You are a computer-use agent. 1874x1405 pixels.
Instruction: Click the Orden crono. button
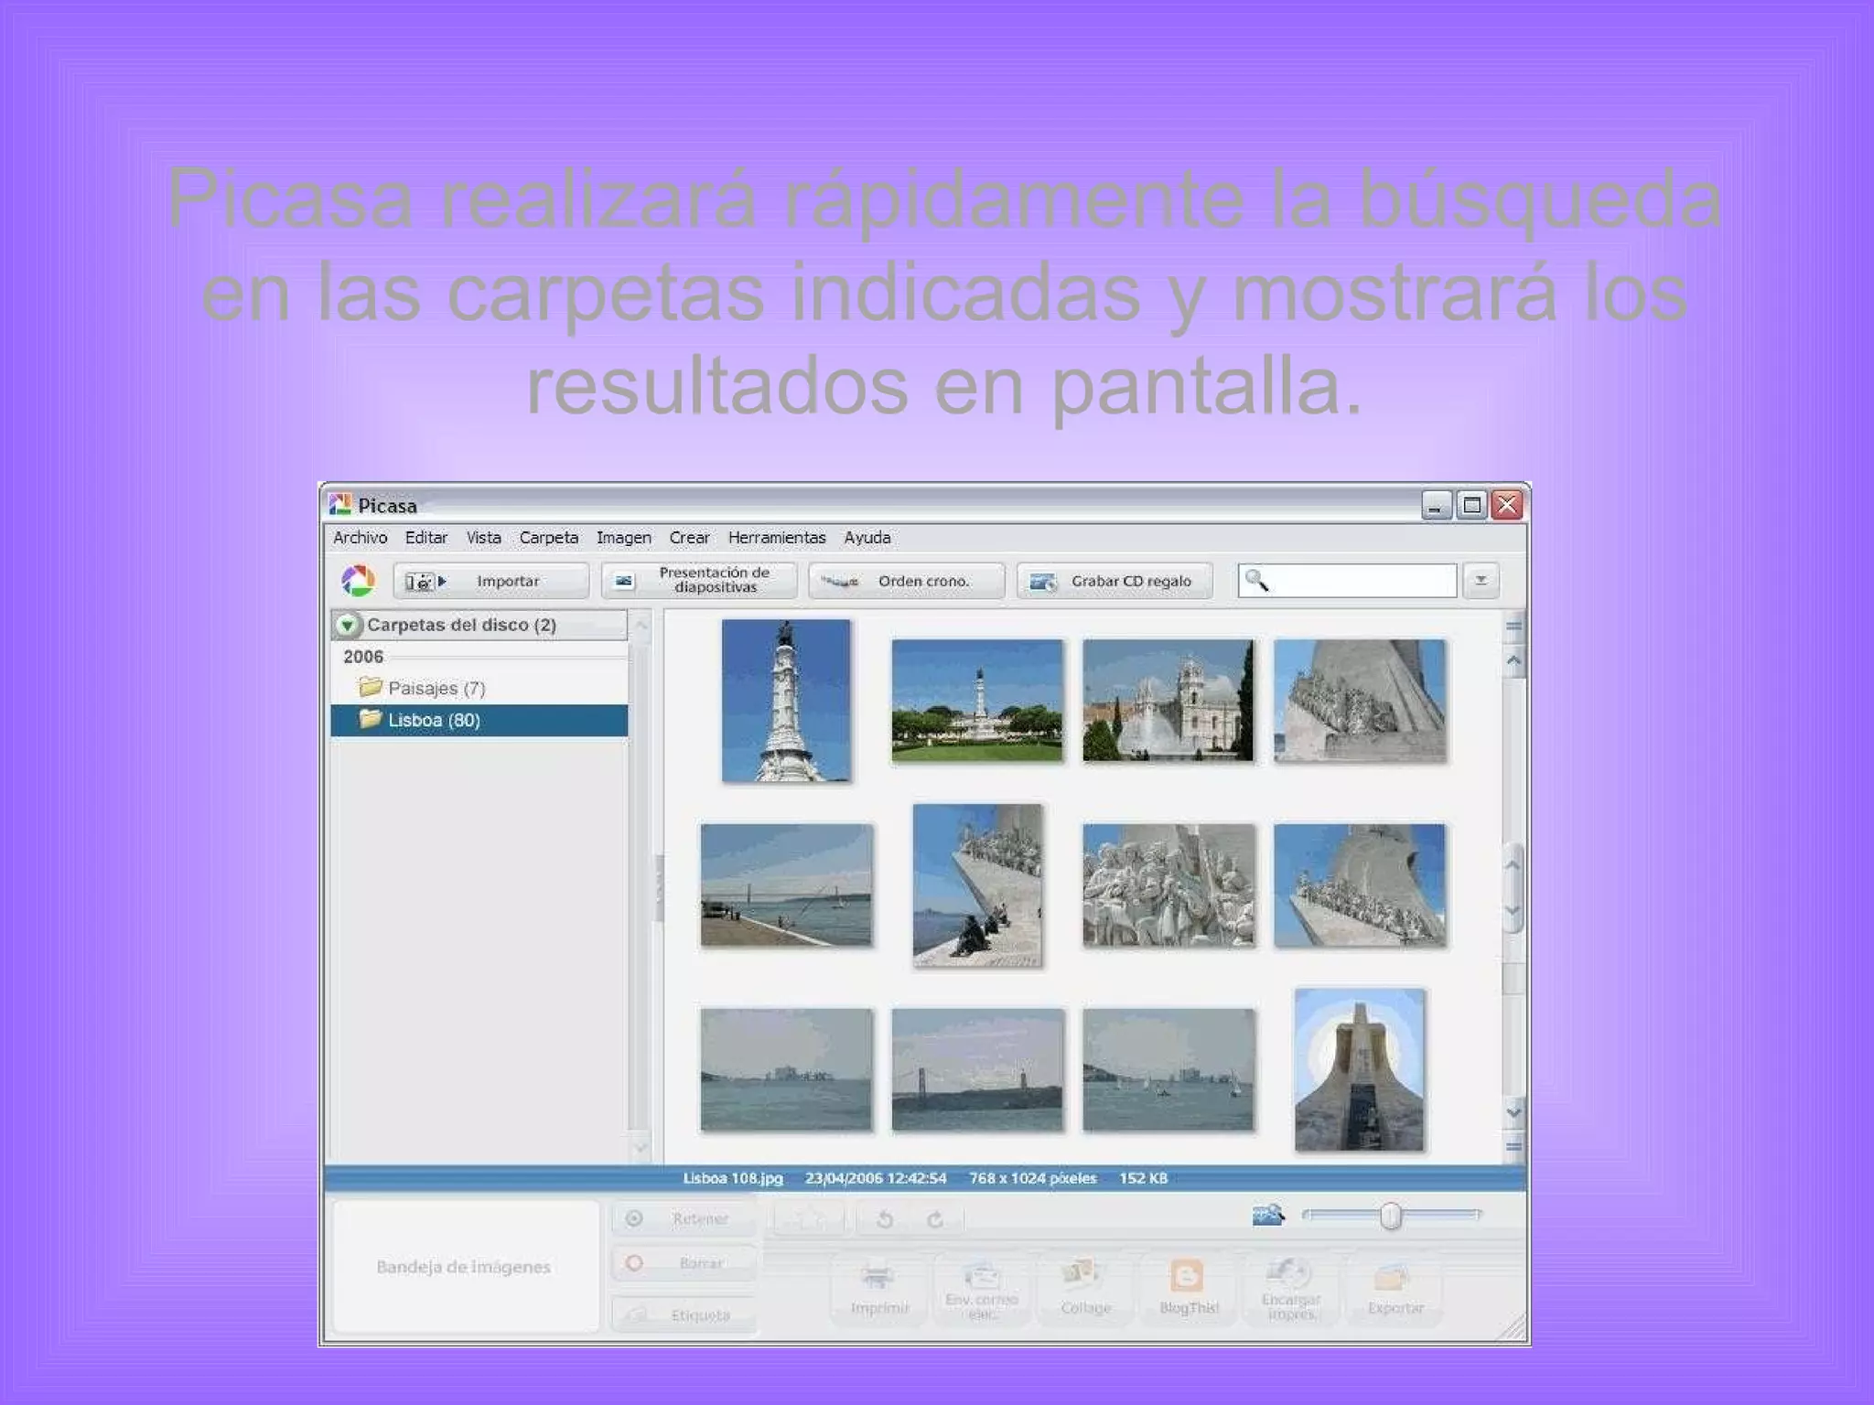pyautogui.click(x=906, y=580)
